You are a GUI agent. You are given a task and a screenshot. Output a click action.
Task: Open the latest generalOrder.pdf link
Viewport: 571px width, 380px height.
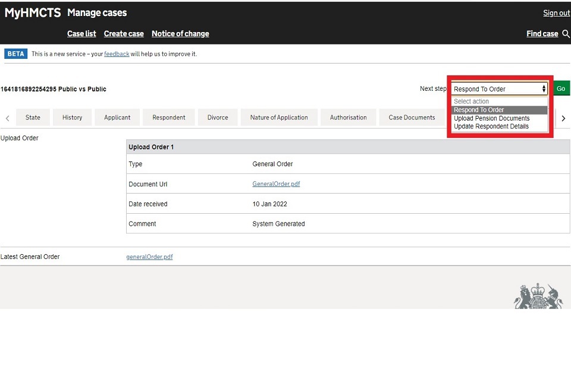[149, 257]
